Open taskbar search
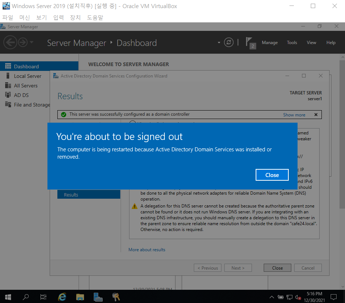 26,297
